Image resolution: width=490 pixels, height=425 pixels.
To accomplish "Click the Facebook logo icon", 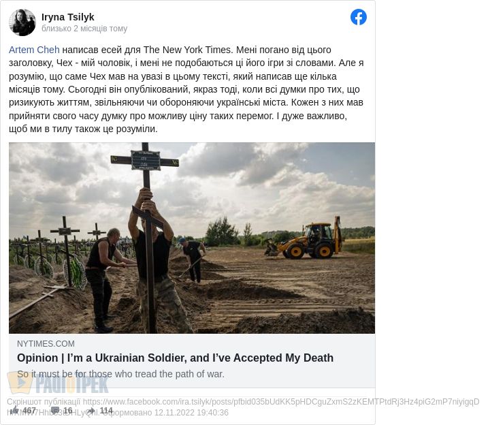I will coord(358,17).
